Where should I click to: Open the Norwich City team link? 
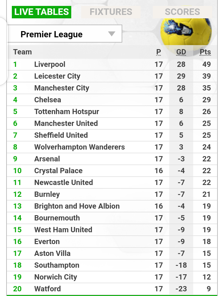(56, 277)
